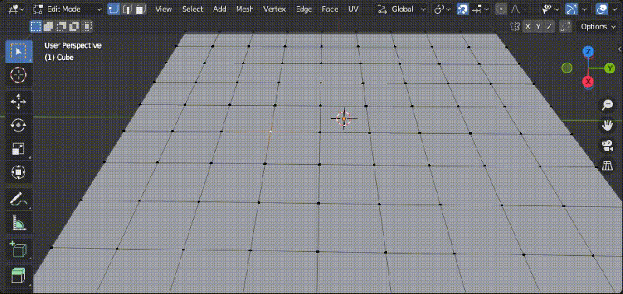Open the pivot point dropdown
623x294 pixels.
click(442, 9)
